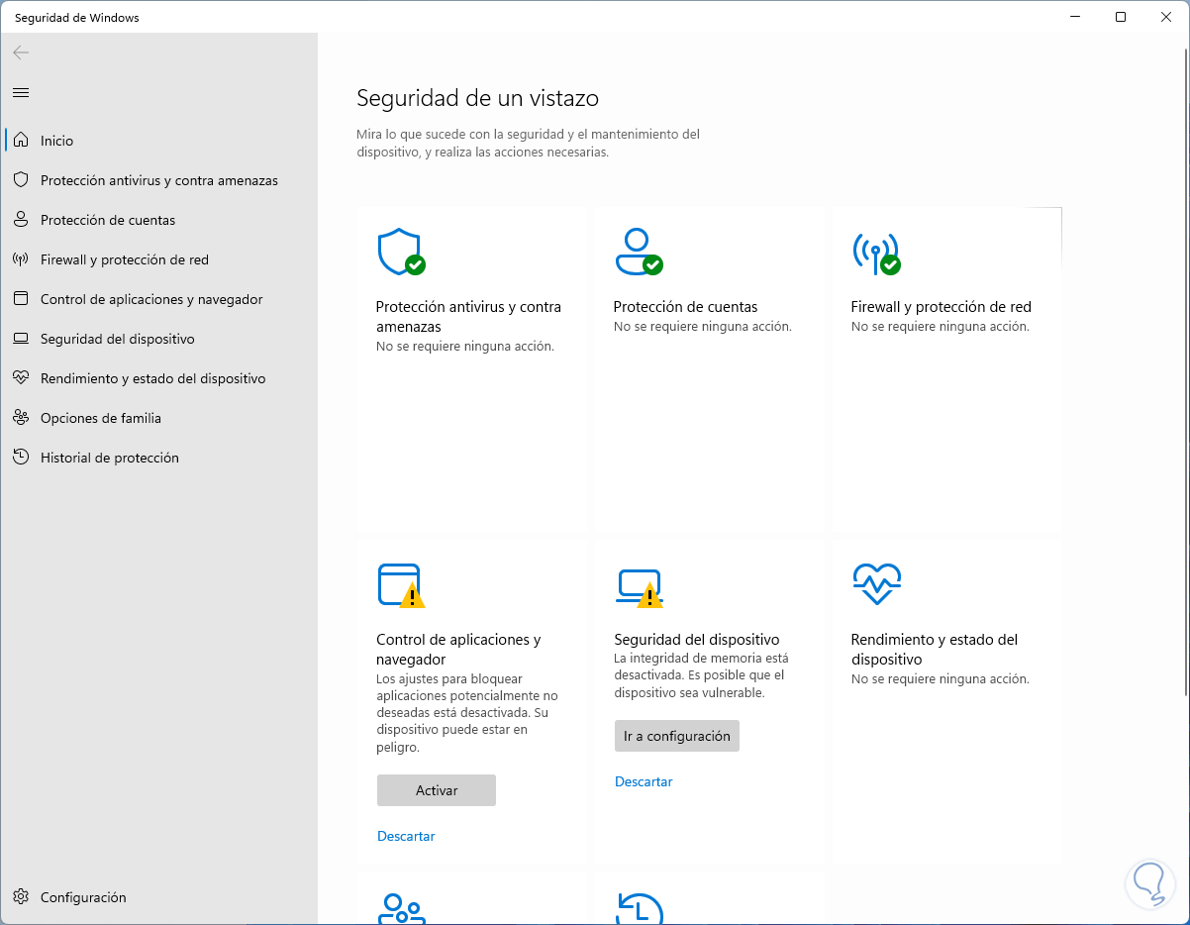
Task: Click 'No se requiere ninguna acción' under Rendimiento y estado card
Action: tap(941, 679)
